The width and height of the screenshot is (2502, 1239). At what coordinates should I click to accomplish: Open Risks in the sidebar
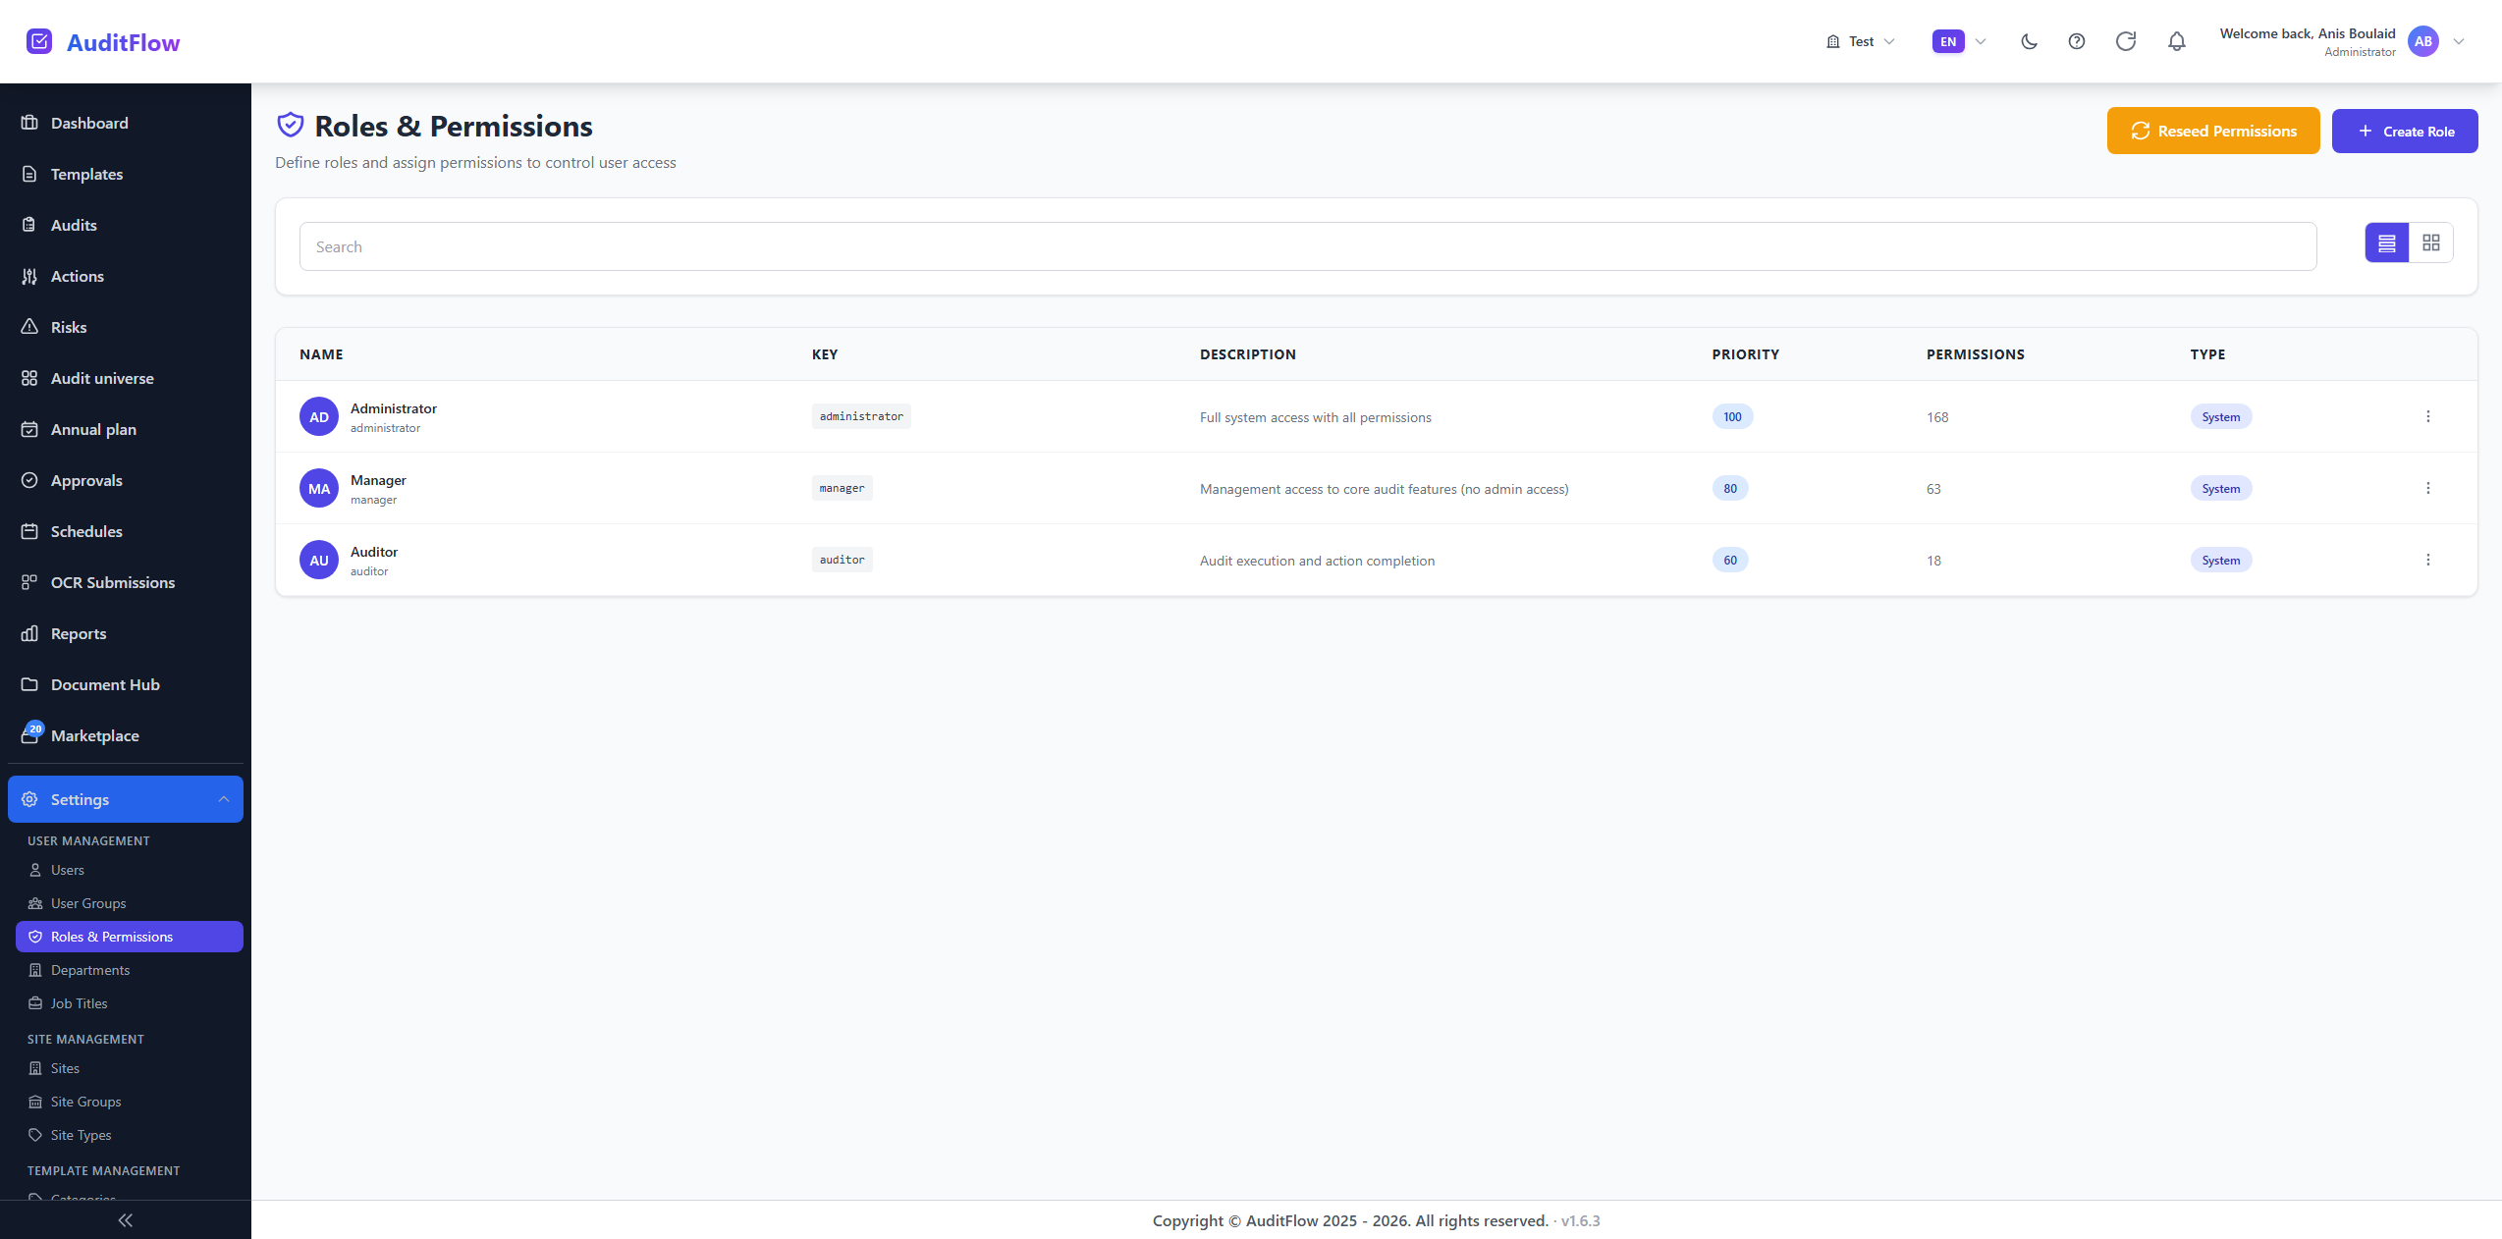pyautogui.click(x=126, y=327)
